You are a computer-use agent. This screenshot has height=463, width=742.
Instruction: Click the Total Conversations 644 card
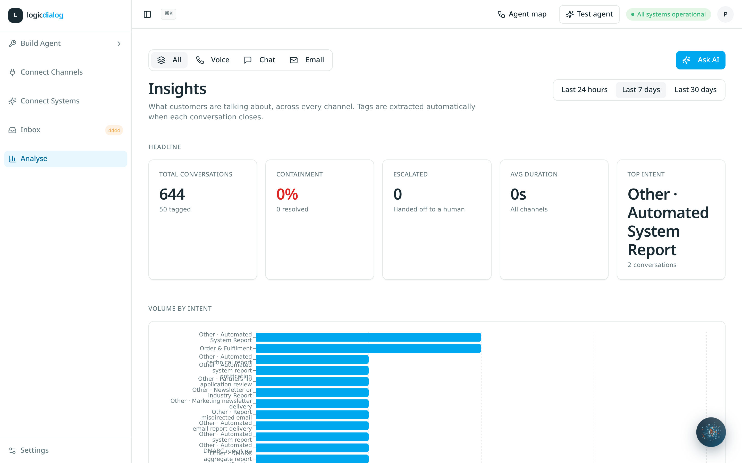203,220
